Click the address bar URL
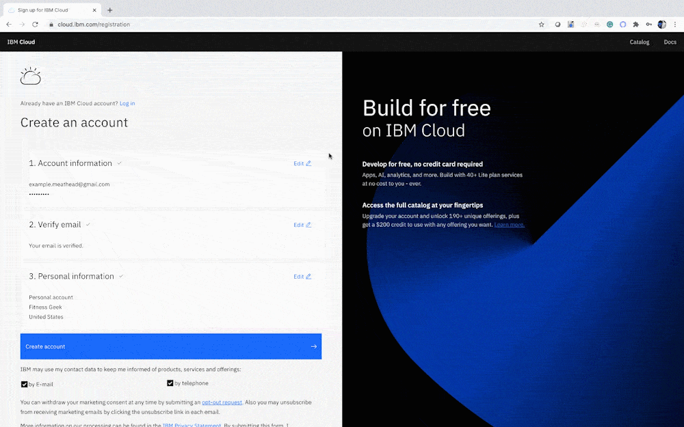 [x=94, y=25]
